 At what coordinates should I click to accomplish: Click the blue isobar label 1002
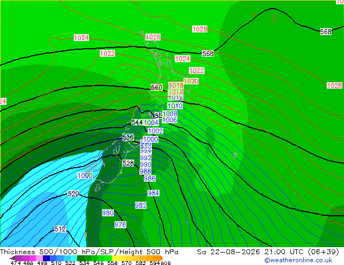(x=156, y=131)
